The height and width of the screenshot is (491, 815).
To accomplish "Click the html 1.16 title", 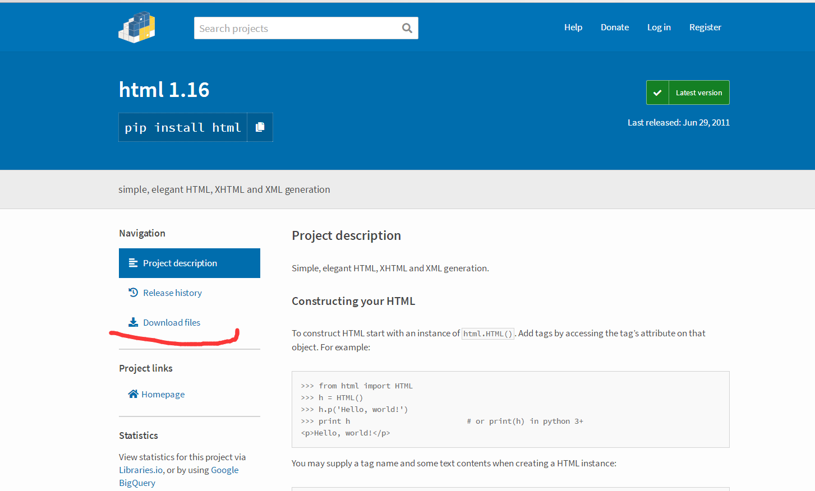I will [164, 90].
